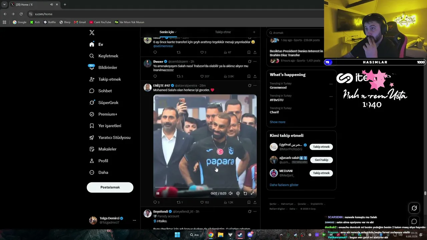Image resolution: width=427 pixels, height=240 pixels.
Task: Open Profil in the sidebar
Action: tap(98, 161)
